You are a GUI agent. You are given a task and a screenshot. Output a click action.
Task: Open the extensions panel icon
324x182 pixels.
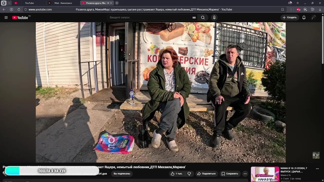[313, 9]
